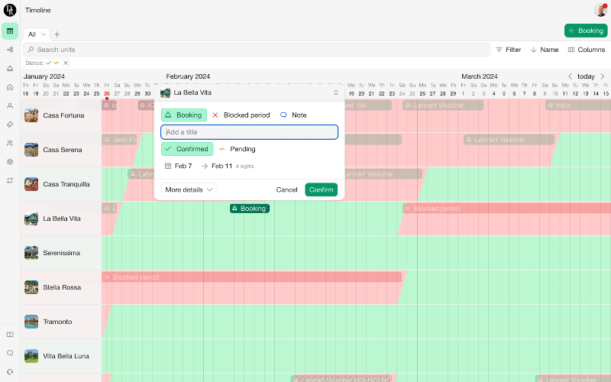Open the properties house icon in sidebar
Image resolution: width=611 pixels, height=382 pixels.
pos(10,87)
